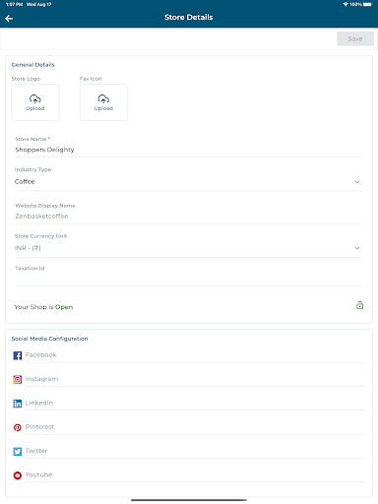Enter the Facebook link field
The height and width of the screenshot is (504, 378).
(x=195, y=355)
